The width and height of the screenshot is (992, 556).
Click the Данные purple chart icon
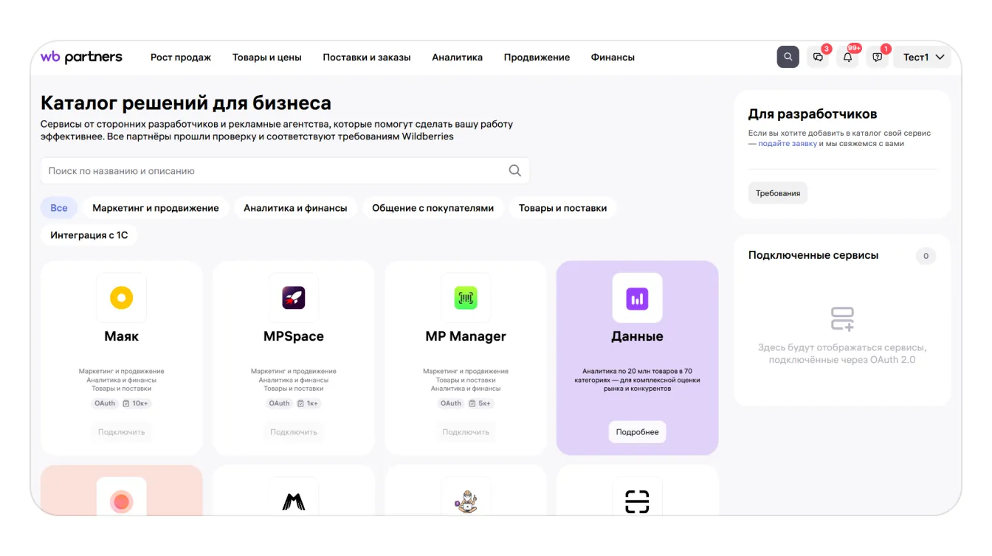(637, 298)
